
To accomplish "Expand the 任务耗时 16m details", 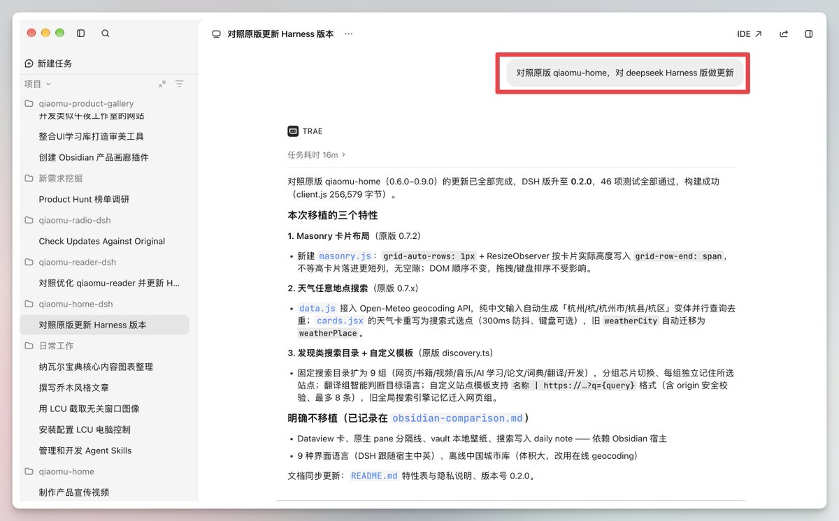I will [x=317, y=154].
